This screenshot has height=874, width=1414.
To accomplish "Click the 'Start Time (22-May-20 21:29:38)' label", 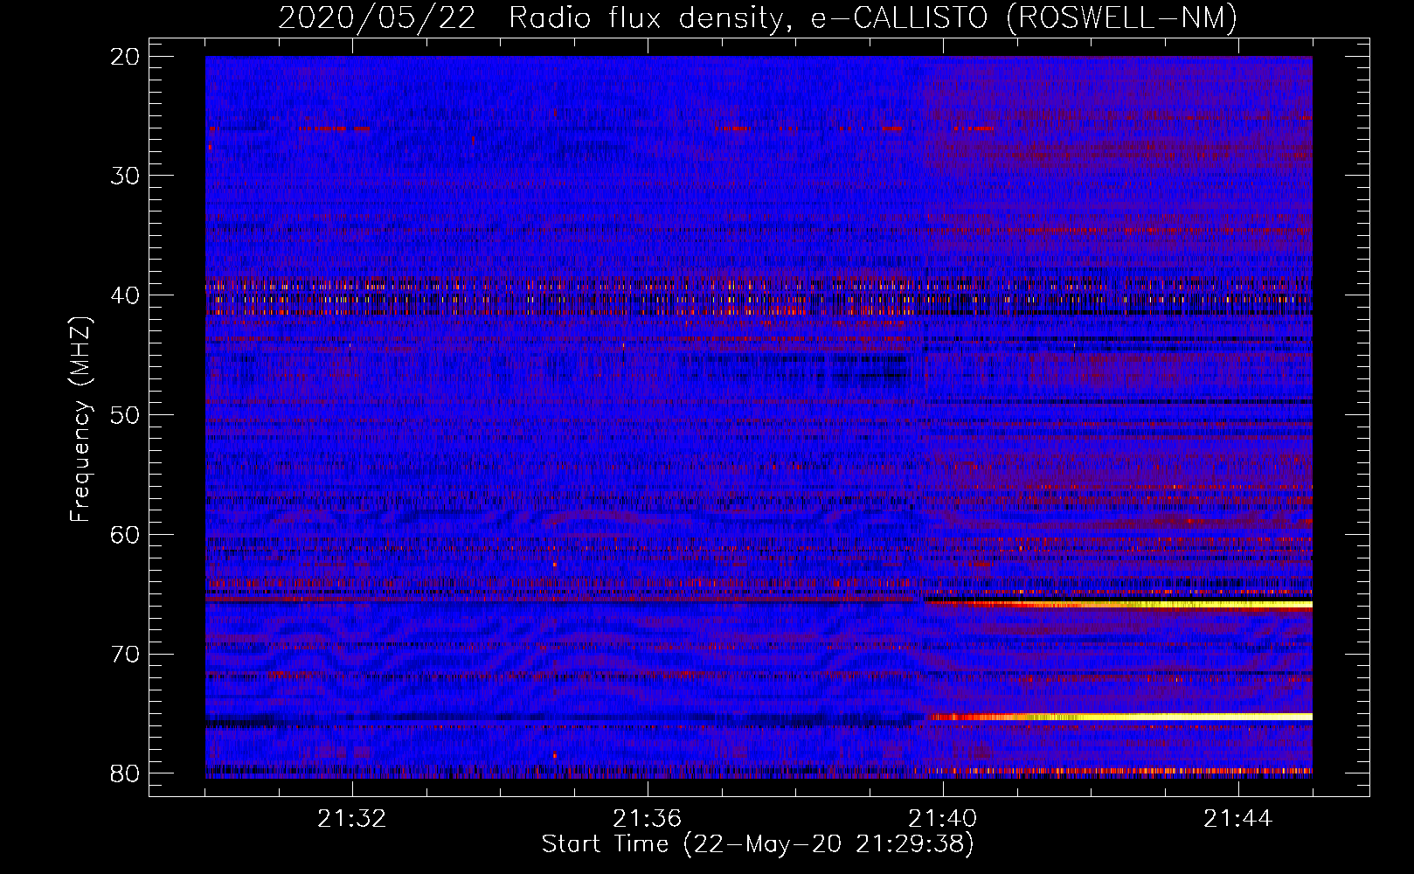I will tap(757, 844).
